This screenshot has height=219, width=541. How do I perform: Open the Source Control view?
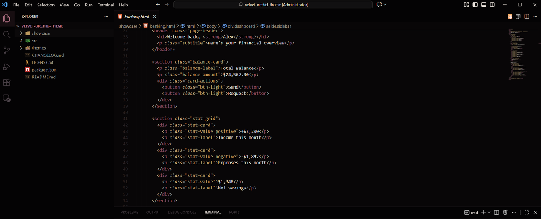[x=6, y=50]
